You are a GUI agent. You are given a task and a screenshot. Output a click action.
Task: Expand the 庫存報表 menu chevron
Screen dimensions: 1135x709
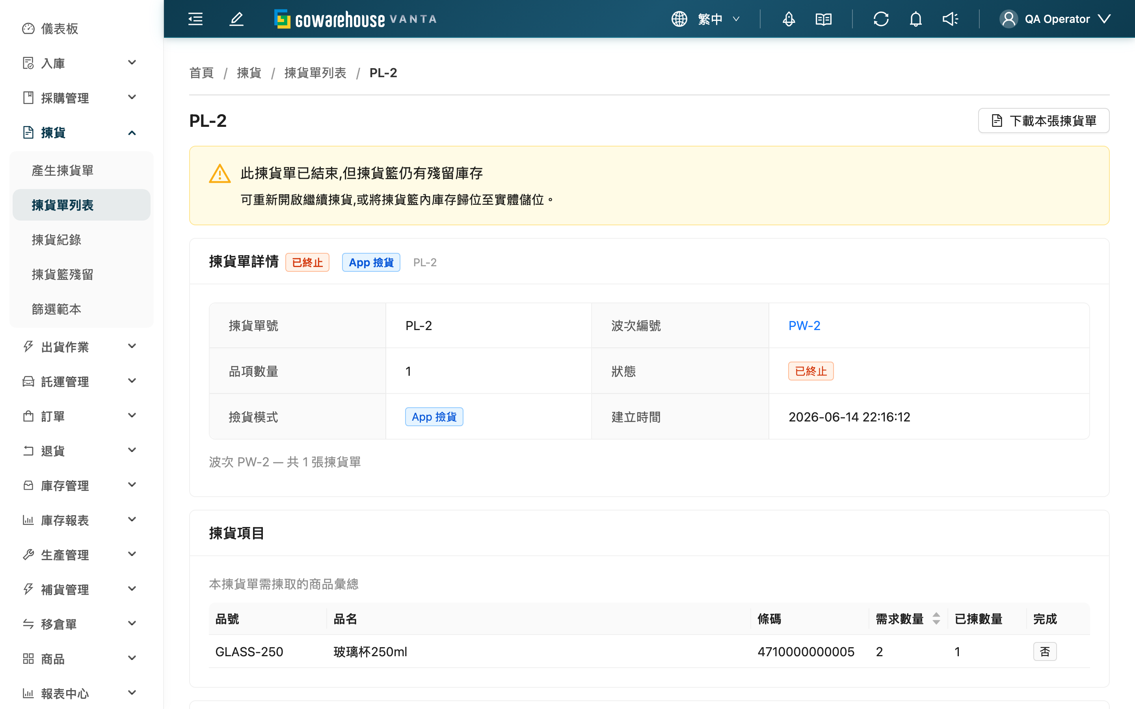click(x=132, y=520)
